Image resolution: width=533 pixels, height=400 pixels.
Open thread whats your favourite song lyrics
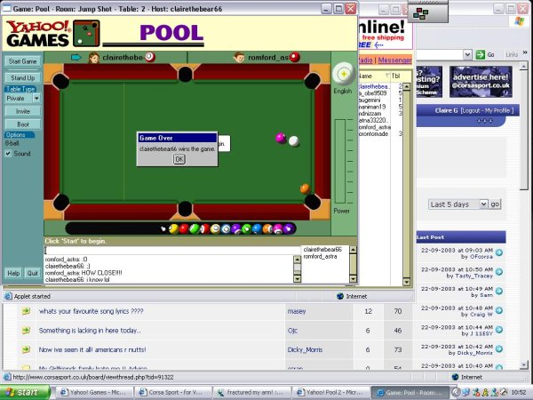tap(91, 311)
